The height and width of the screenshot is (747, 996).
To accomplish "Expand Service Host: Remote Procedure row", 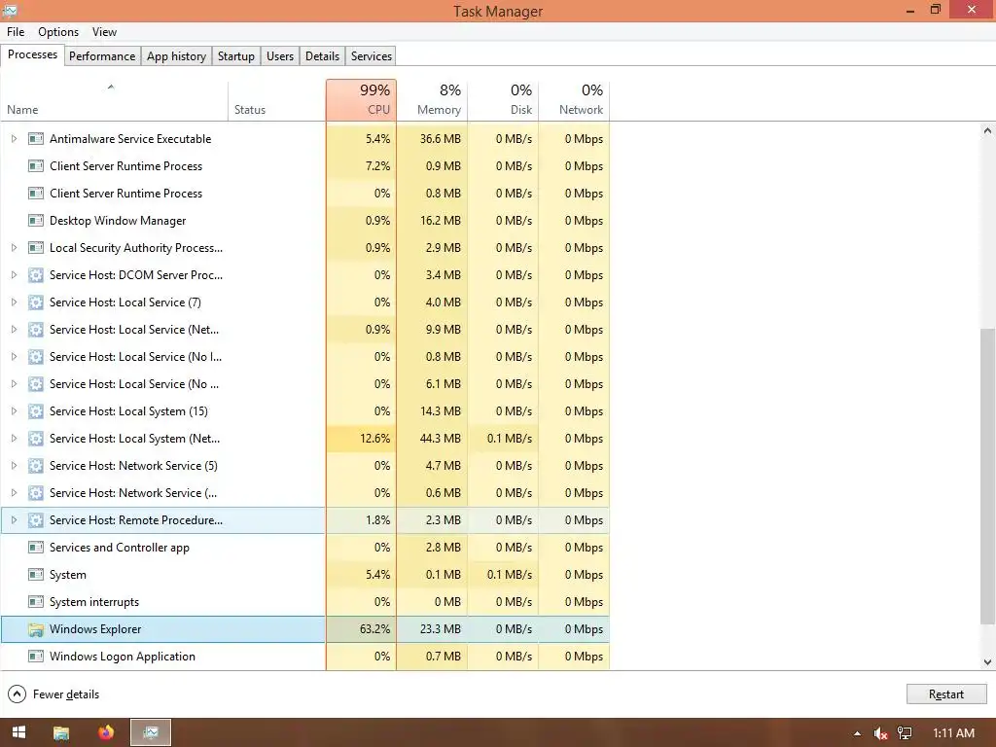I will (x=14, y=520).
